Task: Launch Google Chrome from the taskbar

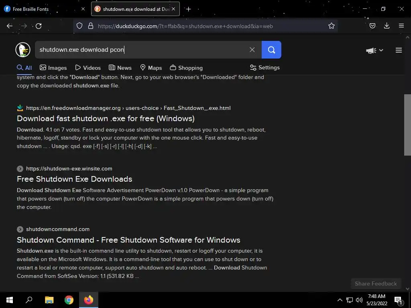Action: point(69,300)
